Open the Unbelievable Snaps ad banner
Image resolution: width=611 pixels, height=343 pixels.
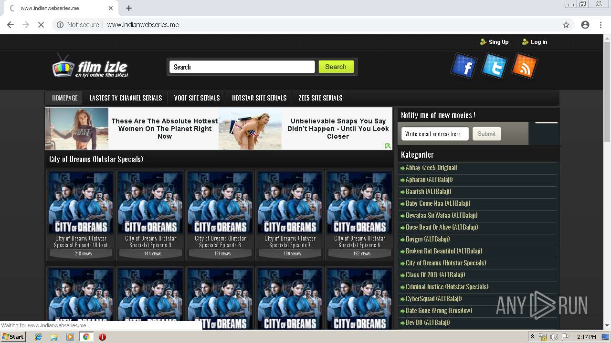click(x=305, y=129)
